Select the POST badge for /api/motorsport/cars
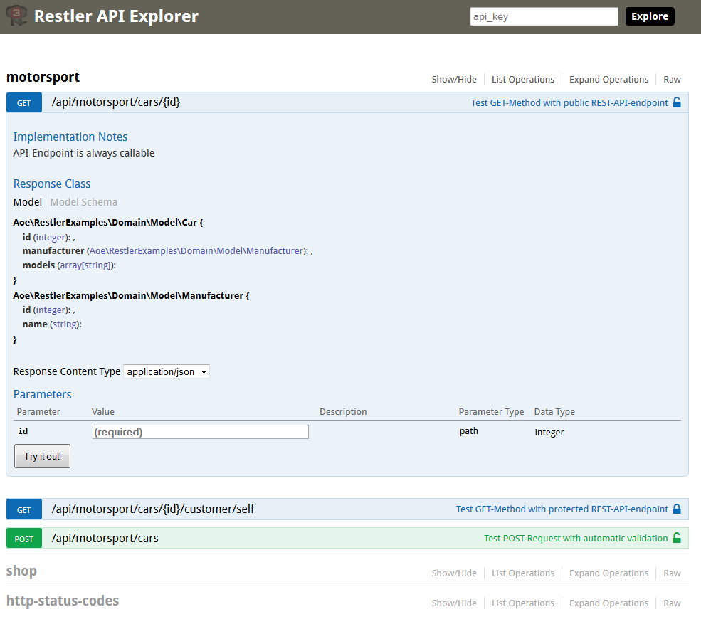The width and height of the screenshot is (701, 624). pos(23,538)
